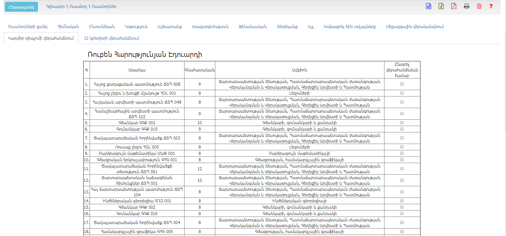Screen dimensions: 506x236
Task: Check the row 9 Բարձրագույն մաթեմատիկա checkbox
Action: tap(402, 153)
